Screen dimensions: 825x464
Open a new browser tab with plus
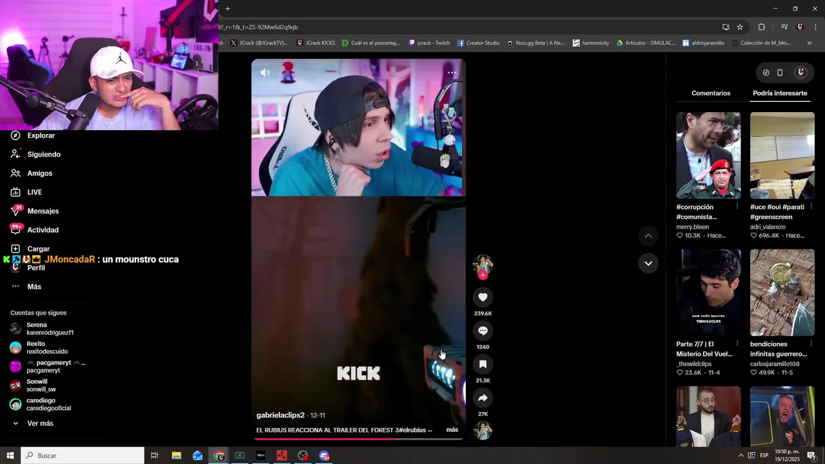[228, 8]
